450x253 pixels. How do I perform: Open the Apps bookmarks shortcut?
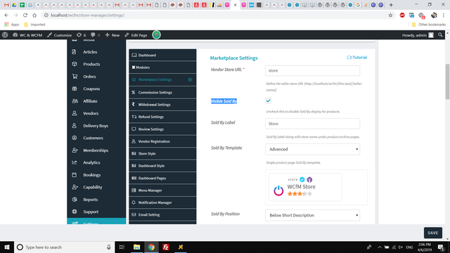click(12, 25)
